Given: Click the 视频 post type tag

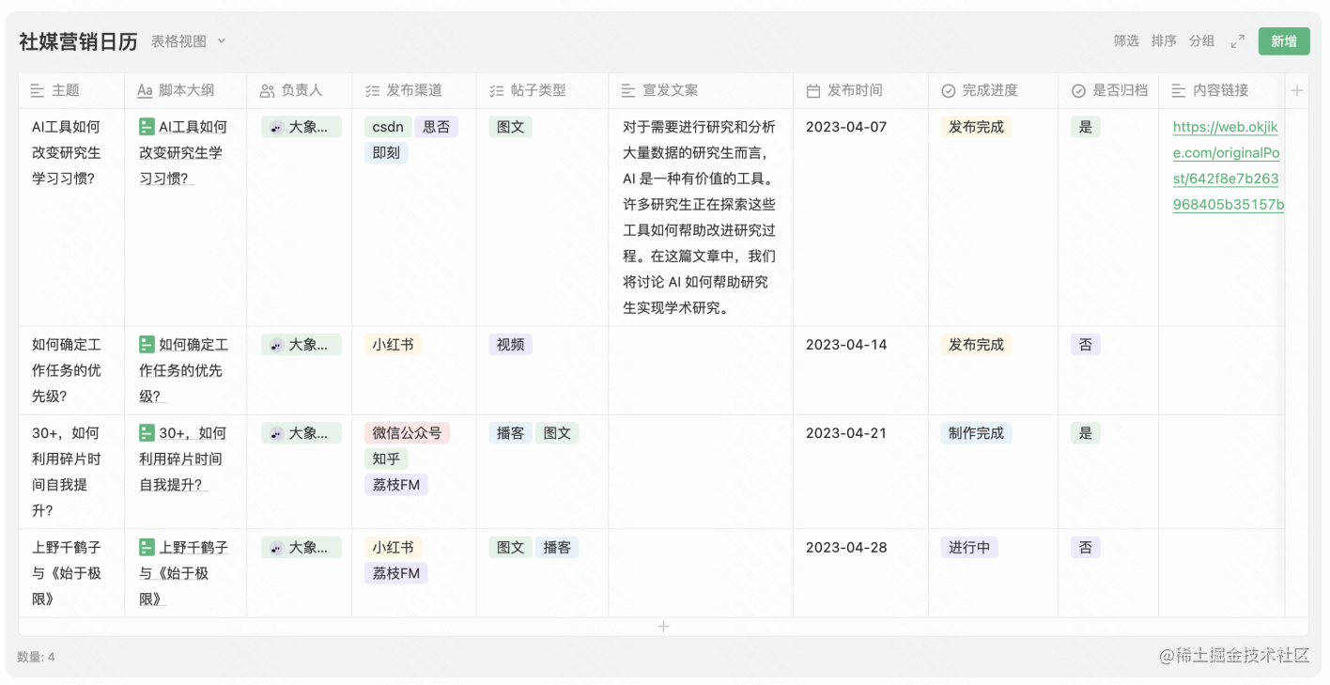Looking at the screenshot, I should point(510,345).
